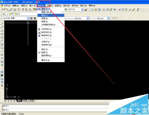The width and height of the screenshot is (149, 115).
Task: Select the Make Block tool
Action: (x=2, y=65)
